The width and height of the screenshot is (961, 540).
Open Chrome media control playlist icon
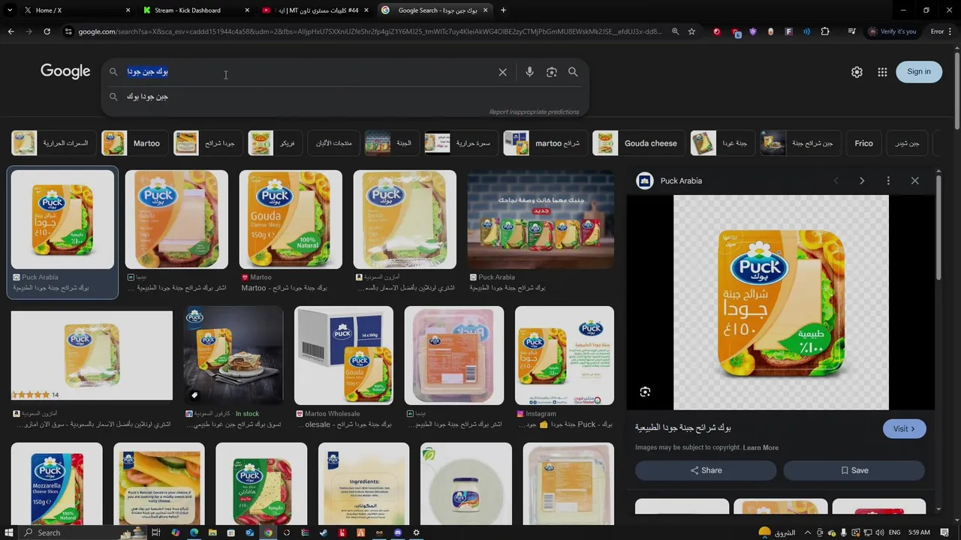coord(851,31)
